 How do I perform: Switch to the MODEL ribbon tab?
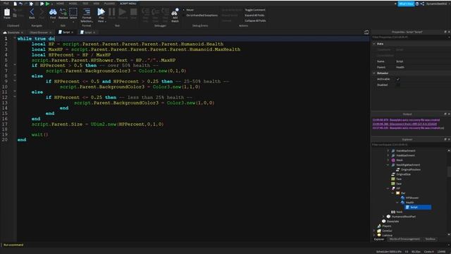point(73,4)
